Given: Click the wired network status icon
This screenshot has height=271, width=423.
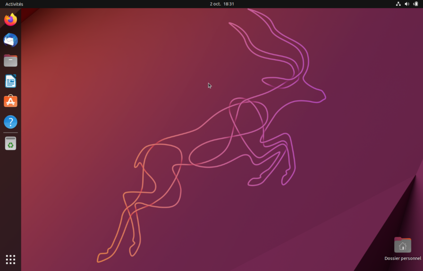Looking at the screenshot, I should coord(398,4).
